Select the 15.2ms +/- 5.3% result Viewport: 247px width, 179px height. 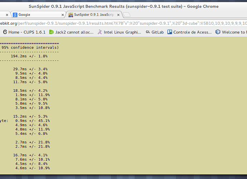(x=30, y=116)
